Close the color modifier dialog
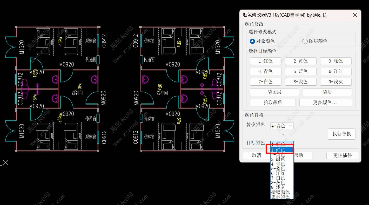369x205 pixels. click(355, 15)
